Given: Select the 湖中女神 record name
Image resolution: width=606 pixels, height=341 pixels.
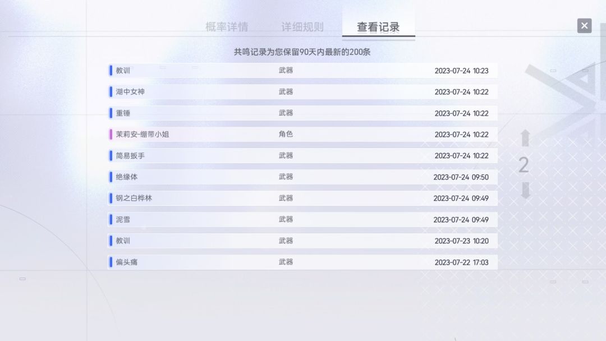Looking at the screenshot, I should [x=130, y=92].
